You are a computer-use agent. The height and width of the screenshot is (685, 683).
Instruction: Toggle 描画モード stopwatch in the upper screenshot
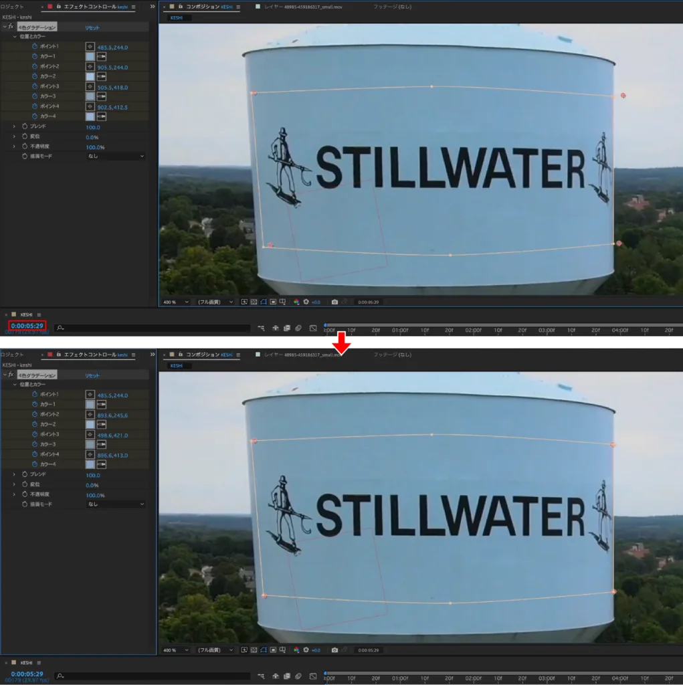tap(25, 156)
